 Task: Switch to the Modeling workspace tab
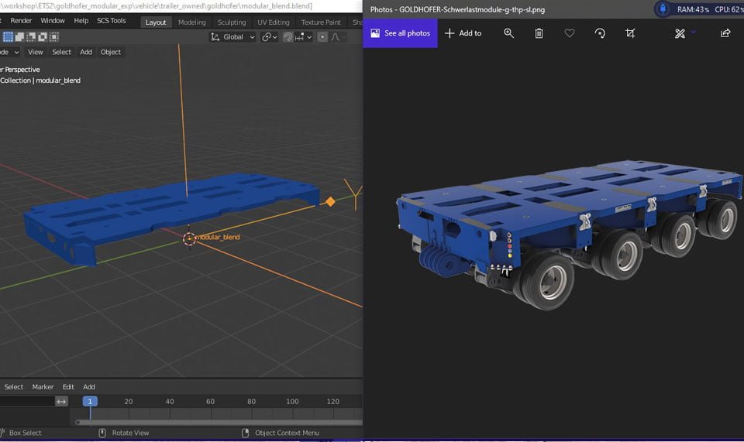tap(192, 22)
